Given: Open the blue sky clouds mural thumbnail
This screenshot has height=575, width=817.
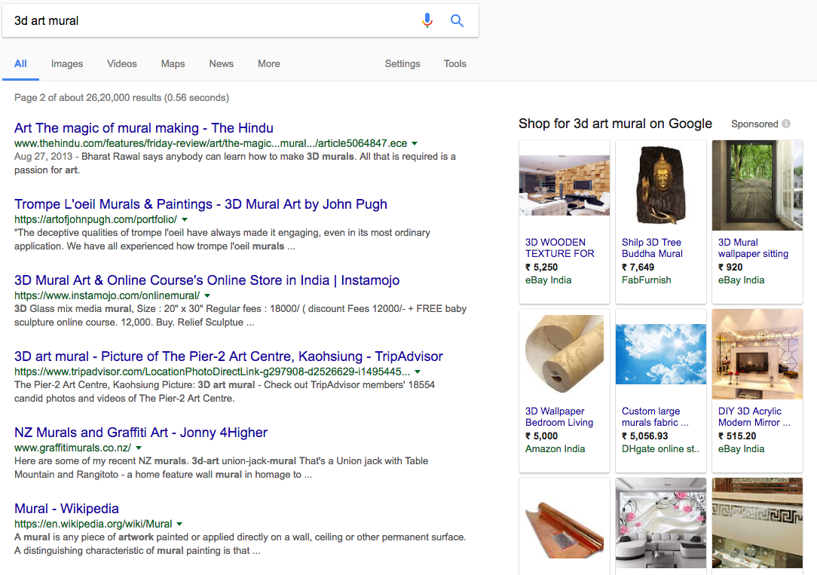Looking at the screenshot, I should click(x=660, y=354).
